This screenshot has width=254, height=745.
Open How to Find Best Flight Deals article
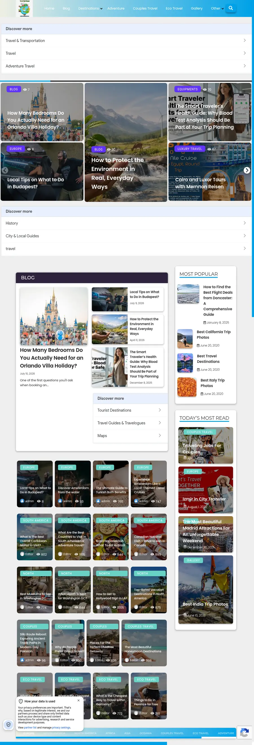[x=218, y=301]
